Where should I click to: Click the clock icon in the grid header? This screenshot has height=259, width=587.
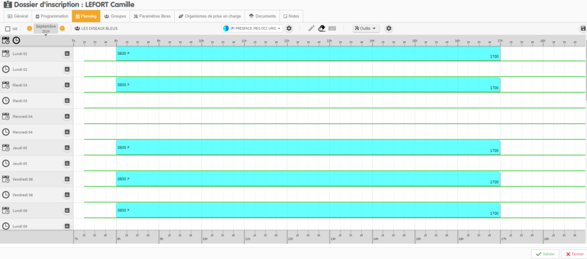pyautogui.click(x=17, y=40)
